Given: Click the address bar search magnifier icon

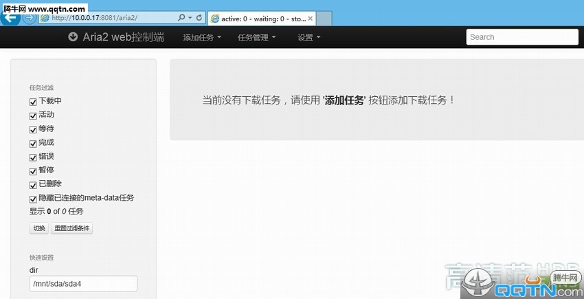Looking at the screenshot, I should click(x=181, y=17).
